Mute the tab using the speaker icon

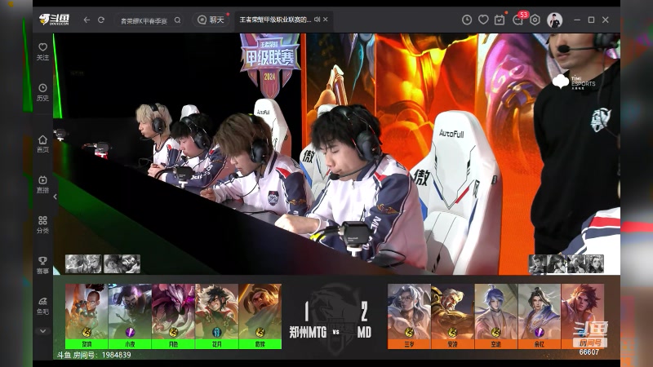click(x=317, y=20)
